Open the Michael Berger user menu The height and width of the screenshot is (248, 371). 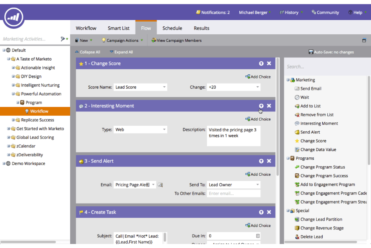pos(253,12)
